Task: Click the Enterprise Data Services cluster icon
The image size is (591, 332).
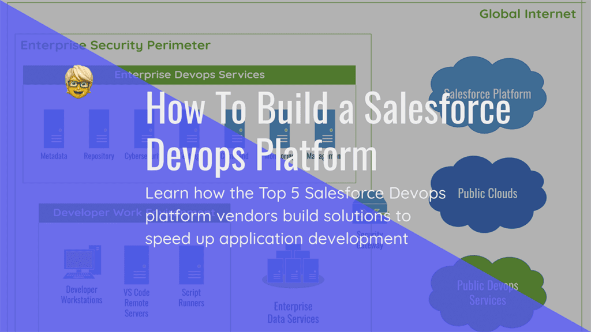Action: point(293,267)
